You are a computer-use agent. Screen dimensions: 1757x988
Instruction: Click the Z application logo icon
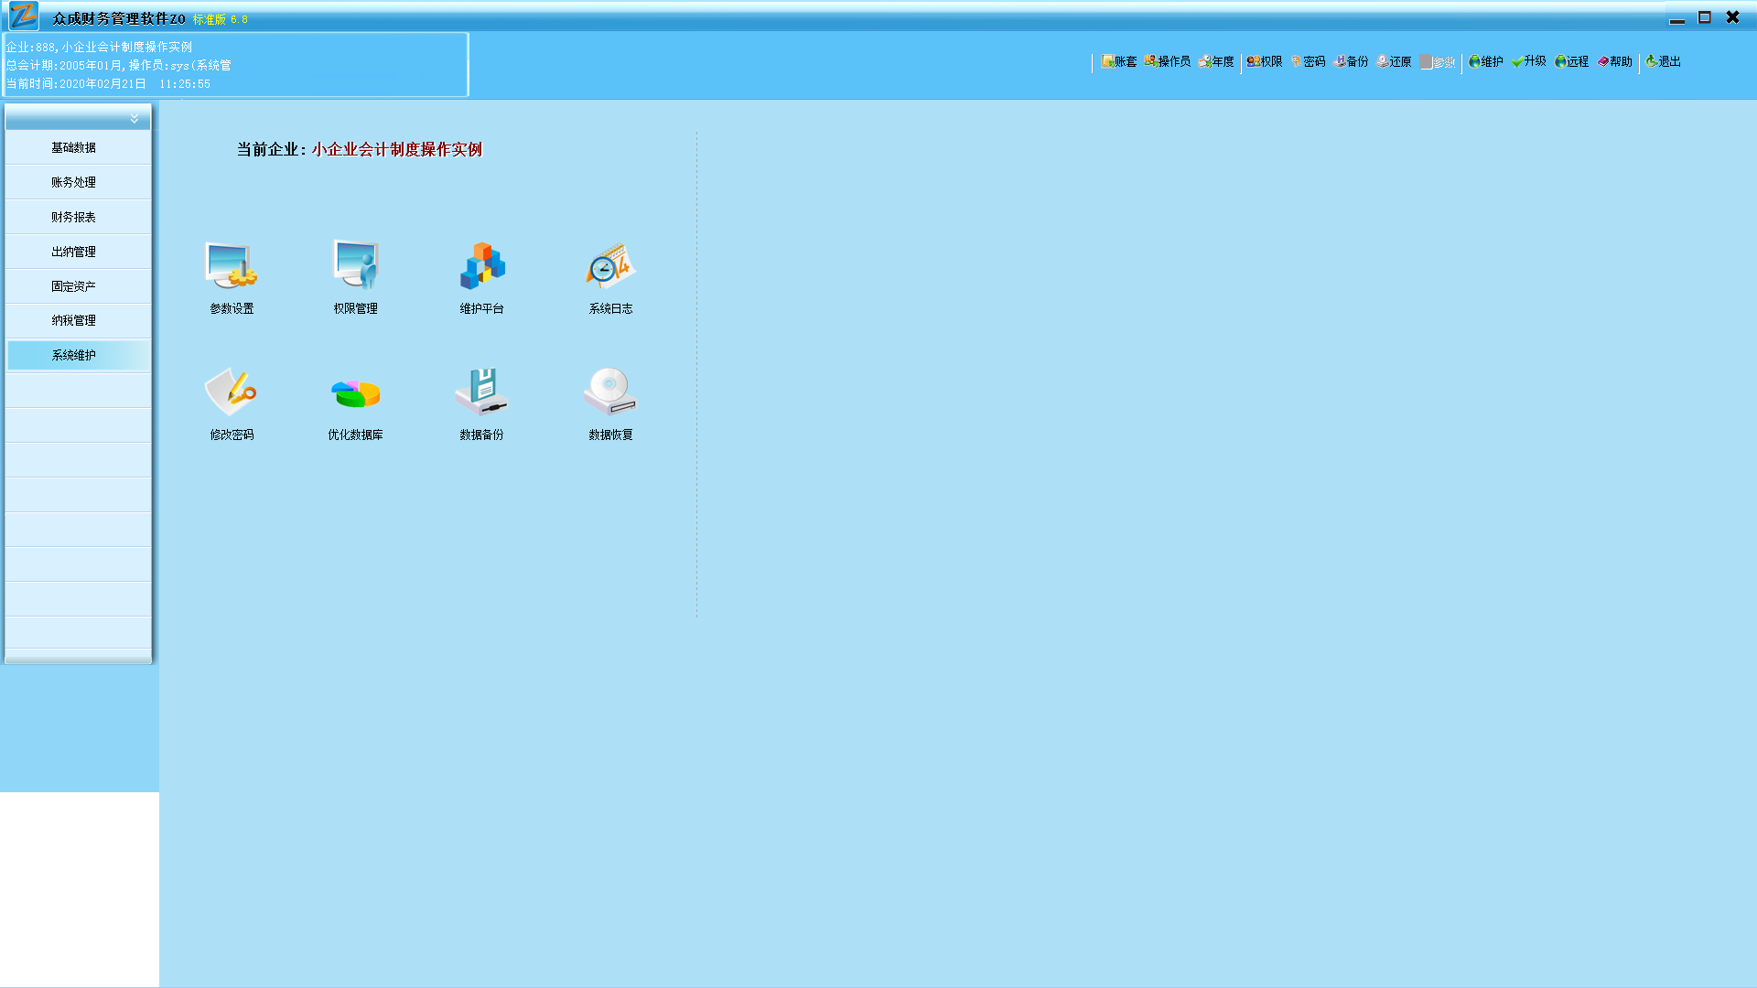pyautogui.click(x=24, y=16)
